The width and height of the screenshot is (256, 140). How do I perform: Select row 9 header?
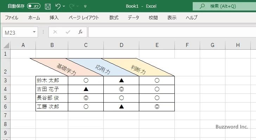click(x=5, y=133)
